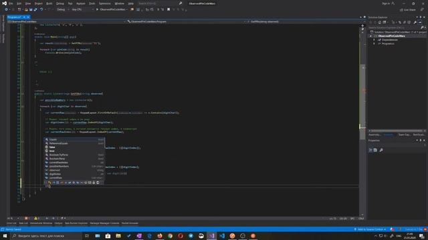Select Equals in the IntelliSense list

tap(74, 139)
